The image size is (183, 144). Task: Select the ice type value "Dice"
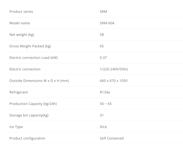point(103,127)
